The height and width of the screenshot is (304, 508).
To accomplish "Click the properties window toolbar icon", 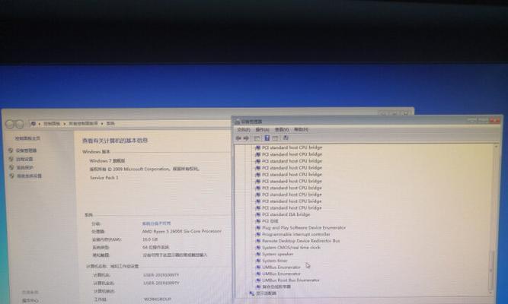I will point(275,138).
